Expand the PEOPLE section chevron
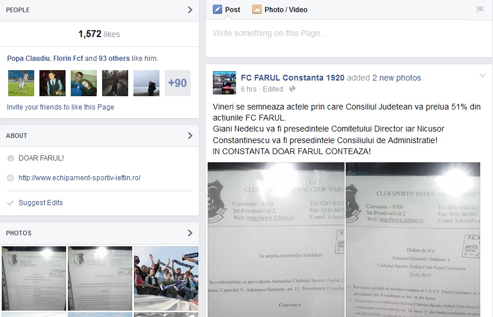The height and width of the screenshot is (317, 493). click(190, 10)
